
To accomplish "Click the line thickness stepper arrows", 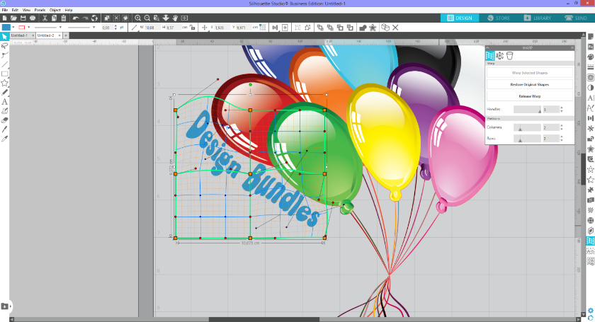I will click(x=115, y=28).
